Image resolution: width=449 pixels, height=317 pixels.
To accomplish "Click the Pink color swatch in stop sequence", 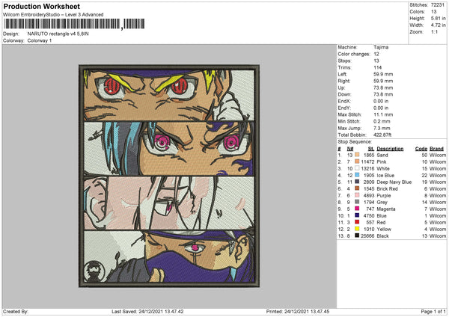I will pos(357,161).
